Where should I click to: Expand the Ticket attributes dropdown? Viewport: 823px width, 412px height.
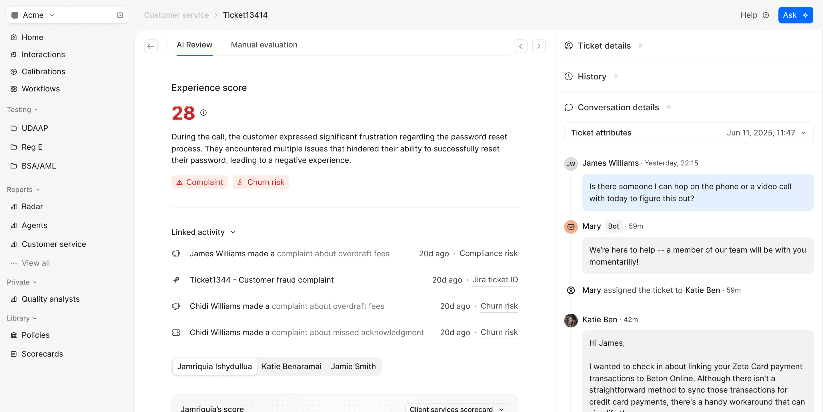click(x=804, y=133)
